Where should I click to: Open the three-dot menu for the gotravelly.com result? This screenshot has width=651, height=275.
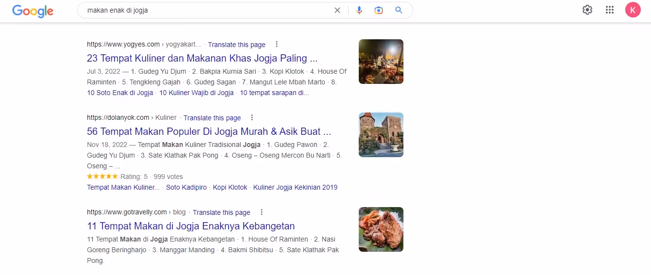coord(262,212)
